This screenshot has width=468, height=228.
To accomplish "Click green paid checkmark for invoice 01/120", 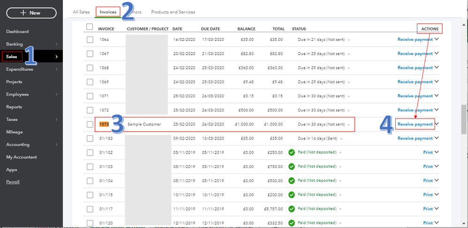I will (x=292, y=223).
